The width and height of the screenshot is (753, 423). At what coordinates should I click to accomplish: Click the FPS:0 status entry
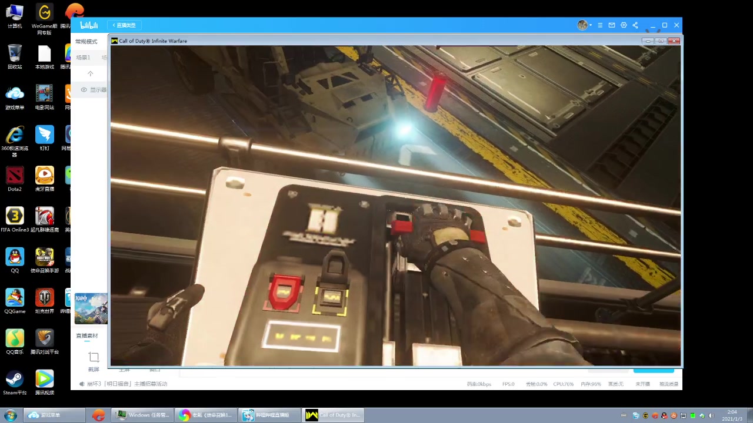[x=508, y=384]
